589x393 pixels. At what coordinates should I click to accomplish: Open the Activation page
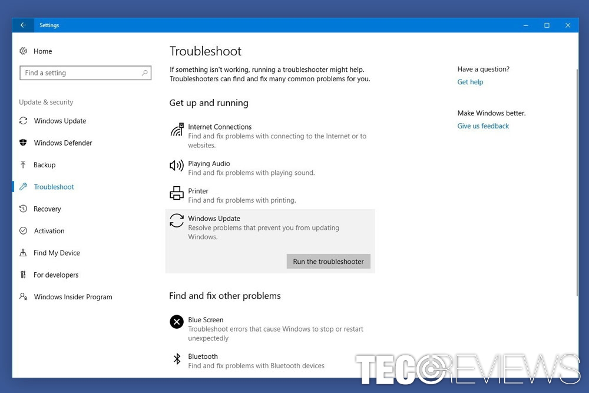[49, 231]
